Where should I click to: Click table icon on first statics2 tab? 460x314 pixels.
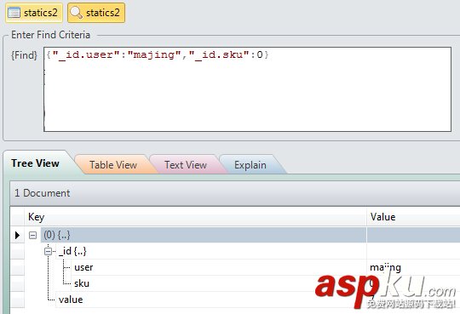(x=14, y=13)
